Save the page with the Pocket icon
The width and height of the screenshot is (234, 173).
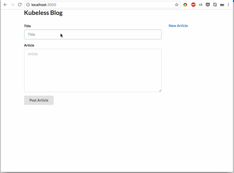pos(208,5)
